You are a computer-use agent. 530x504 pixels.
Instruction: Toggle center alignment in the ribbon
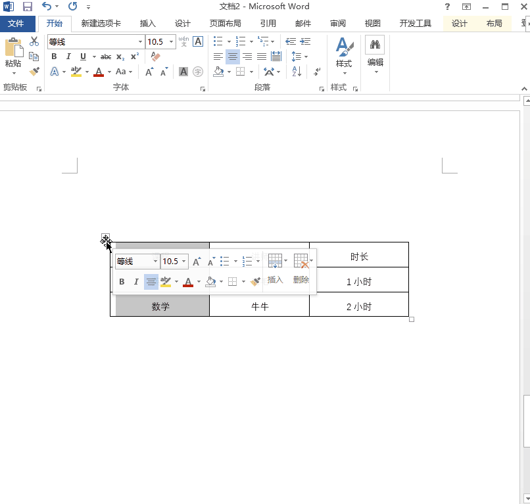coord(233,57)
